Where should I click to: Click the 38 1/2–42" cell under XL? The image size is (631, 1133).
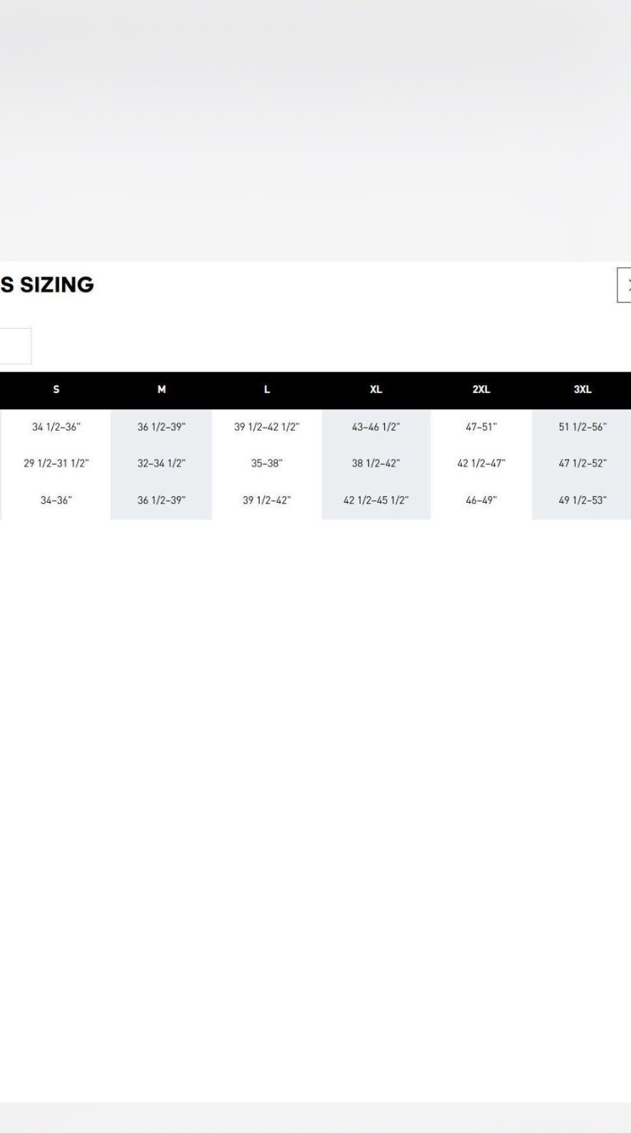coord(376,463)
